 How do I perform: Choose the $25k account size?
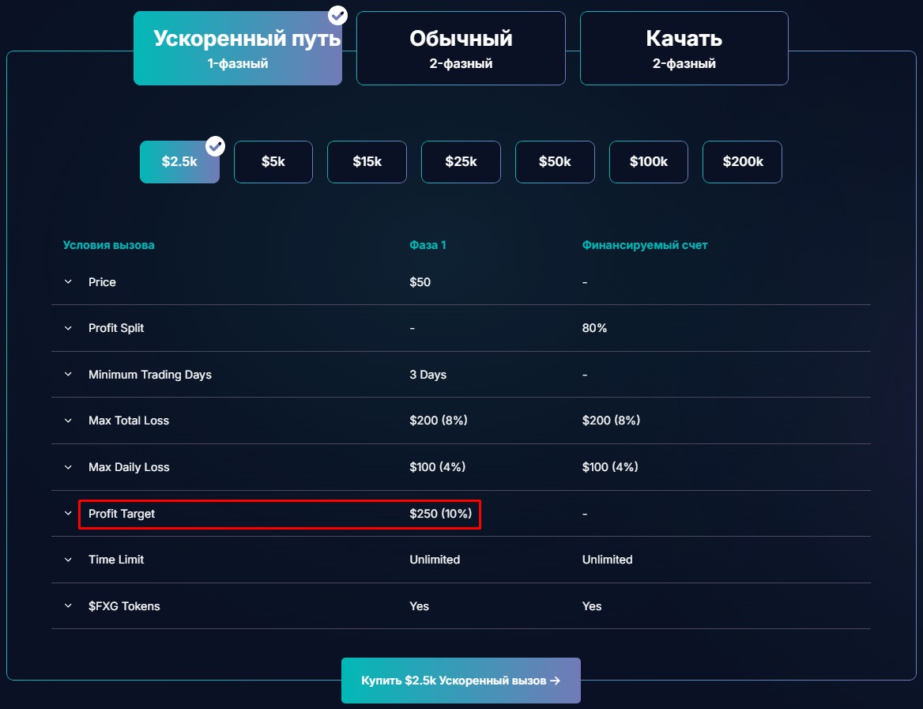pyautogui.click(x=461, y=162)
